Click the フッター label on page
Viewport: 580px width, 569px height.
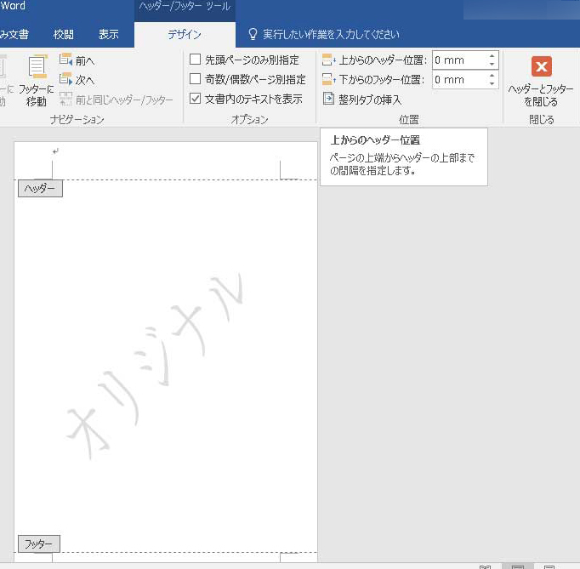tap(38, 544)
